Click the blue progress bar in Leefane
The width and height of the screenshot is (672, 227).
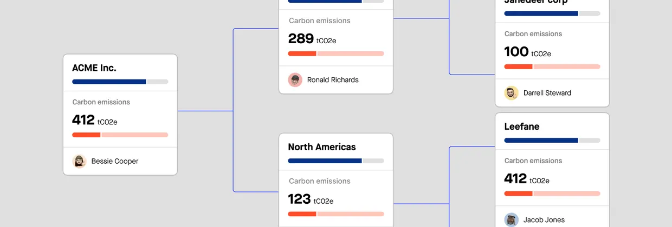click(x=541, y=140)
